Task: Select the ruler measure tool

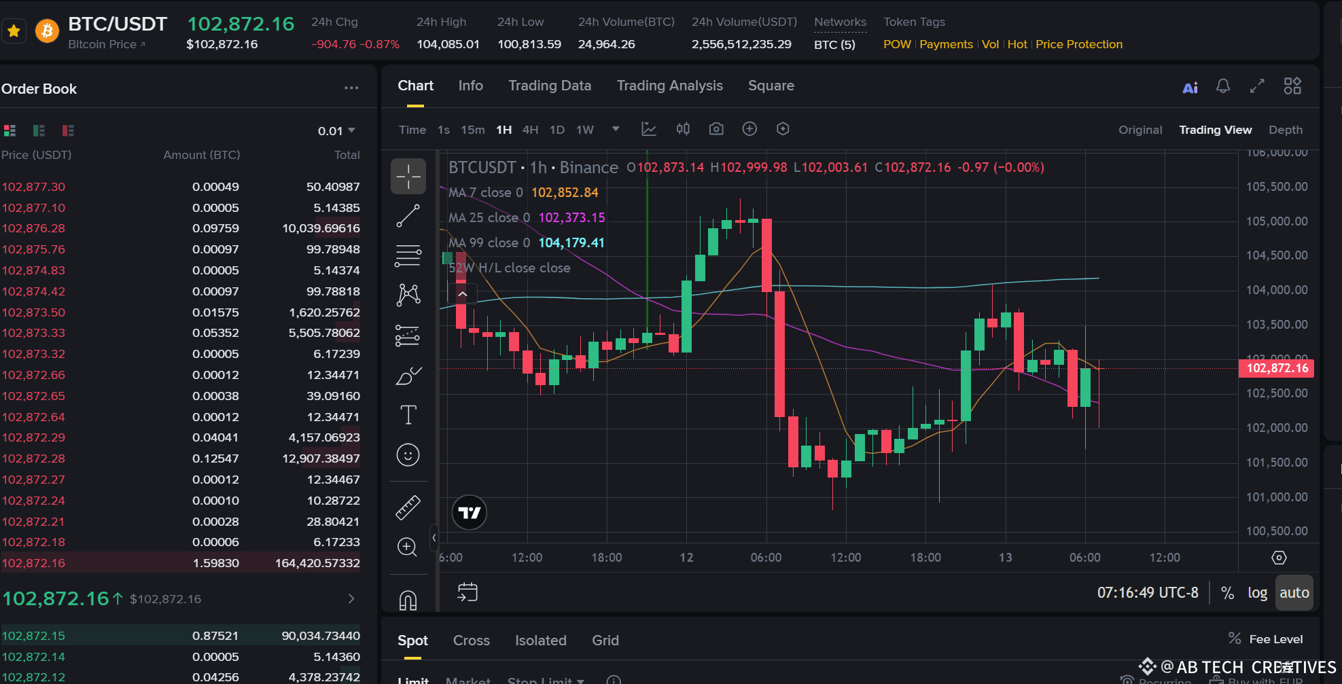Action: coord(408,507)
